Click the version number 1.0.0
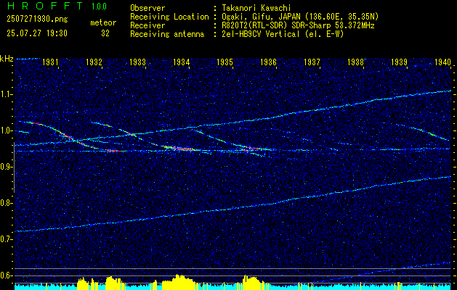 (99, 7)
